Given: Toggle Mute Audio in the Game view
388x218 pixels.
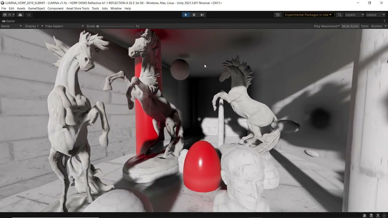Looking at the screenshot, I should coord(350,26).
